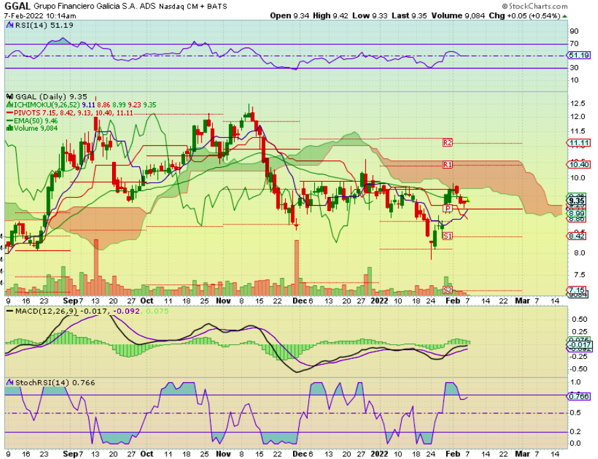Click the red PIVOTS legend line marker
Image resolution: width=598 pixels, height=459 pixels.
click(8, 112)
